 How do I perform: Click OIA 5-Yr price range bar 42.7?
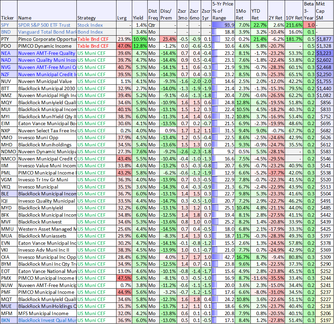coord(223,257)
